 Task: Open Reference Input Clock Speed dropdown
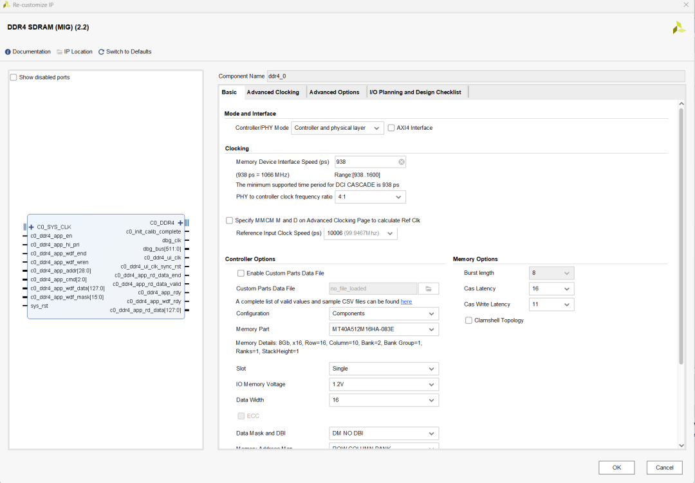pos(360,233)
